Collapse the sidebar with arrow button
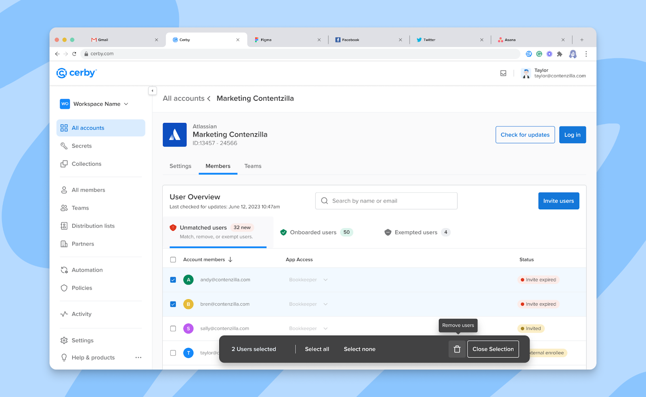 coord(152,91)
